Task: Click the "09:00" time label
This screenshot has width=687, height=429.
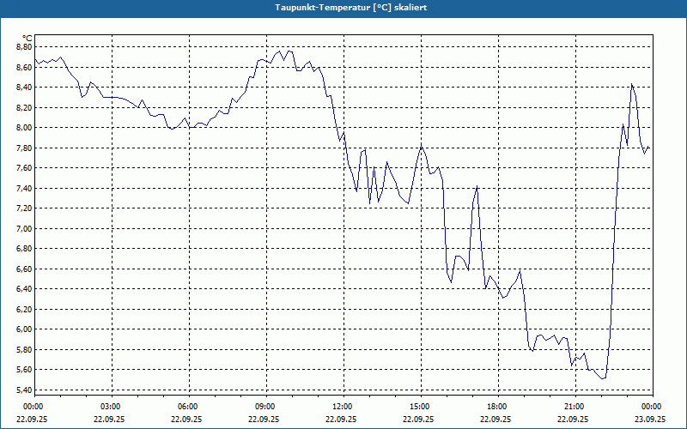Action: pyautogui.click(x=266, y=407)
